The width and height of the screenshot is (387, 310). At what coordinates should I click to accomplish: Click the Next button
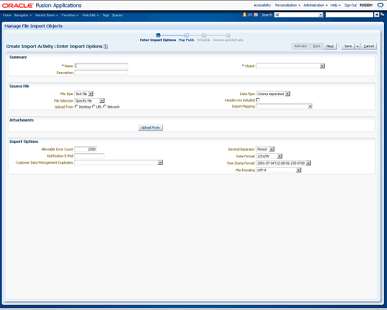point(330,46)
